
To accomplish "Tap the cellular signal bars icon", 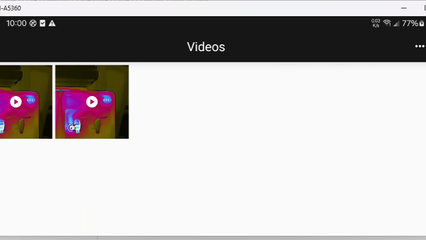I will (396, 23).
